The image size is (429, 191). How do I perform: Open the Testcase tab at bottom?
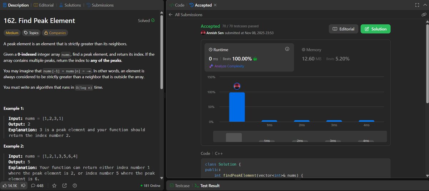tap(180, 186)
